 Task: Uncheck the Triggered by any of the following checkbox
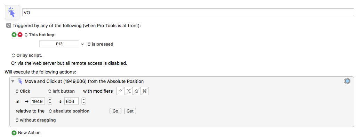click(9, 25)
